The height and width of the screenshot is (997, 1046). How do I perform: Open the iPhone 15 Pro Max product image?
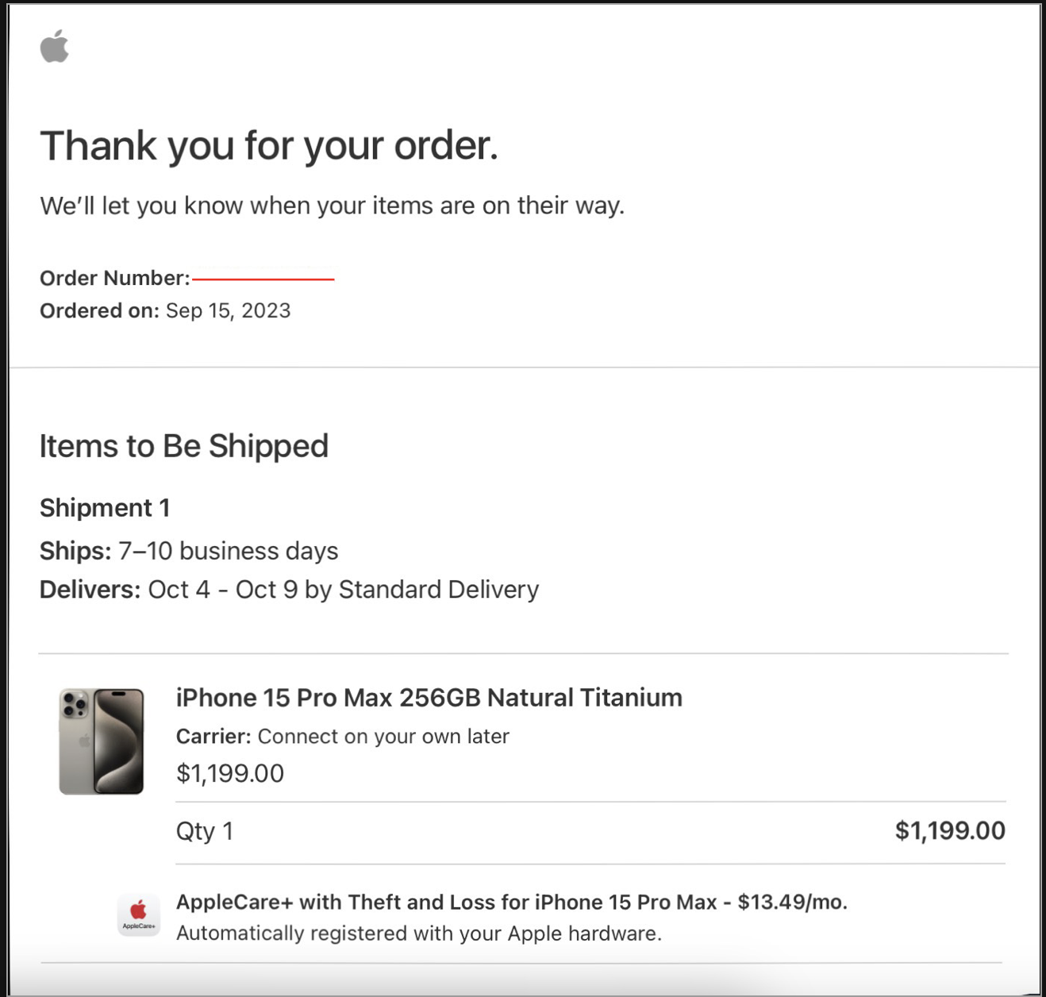(102, 741)
